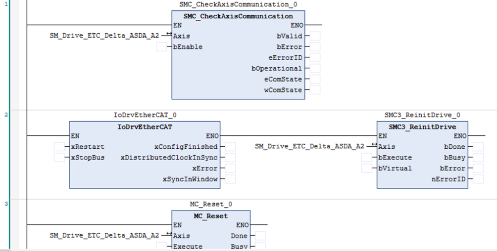The image size is (497, 251).
Task: Click the Axis in-out arrow on SMC3_ReinitDrive
Action: (x=374, y=145)
